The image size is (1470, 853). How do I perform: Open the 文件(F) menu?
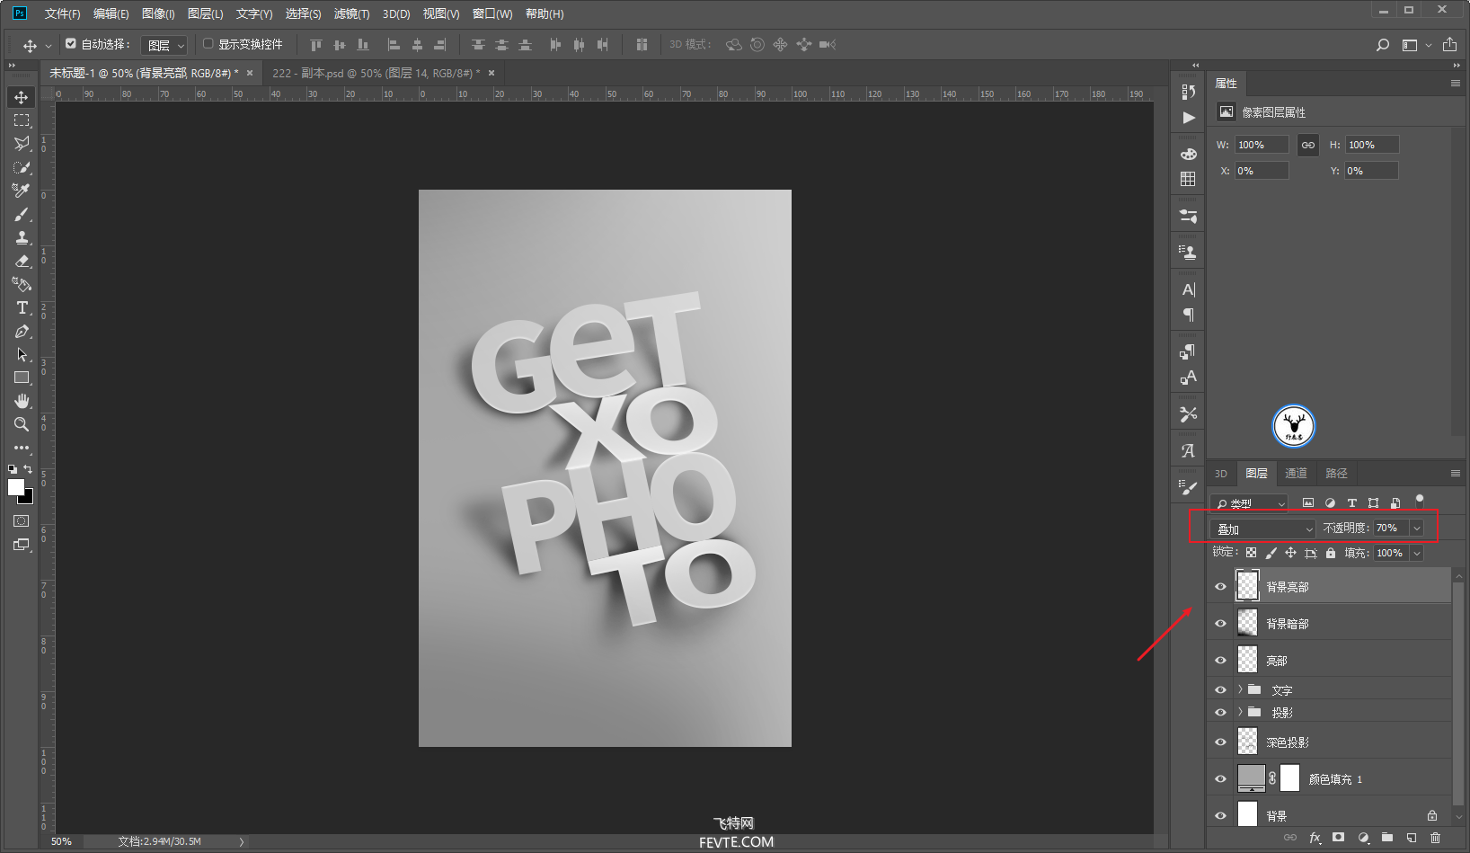pos(62,13)
